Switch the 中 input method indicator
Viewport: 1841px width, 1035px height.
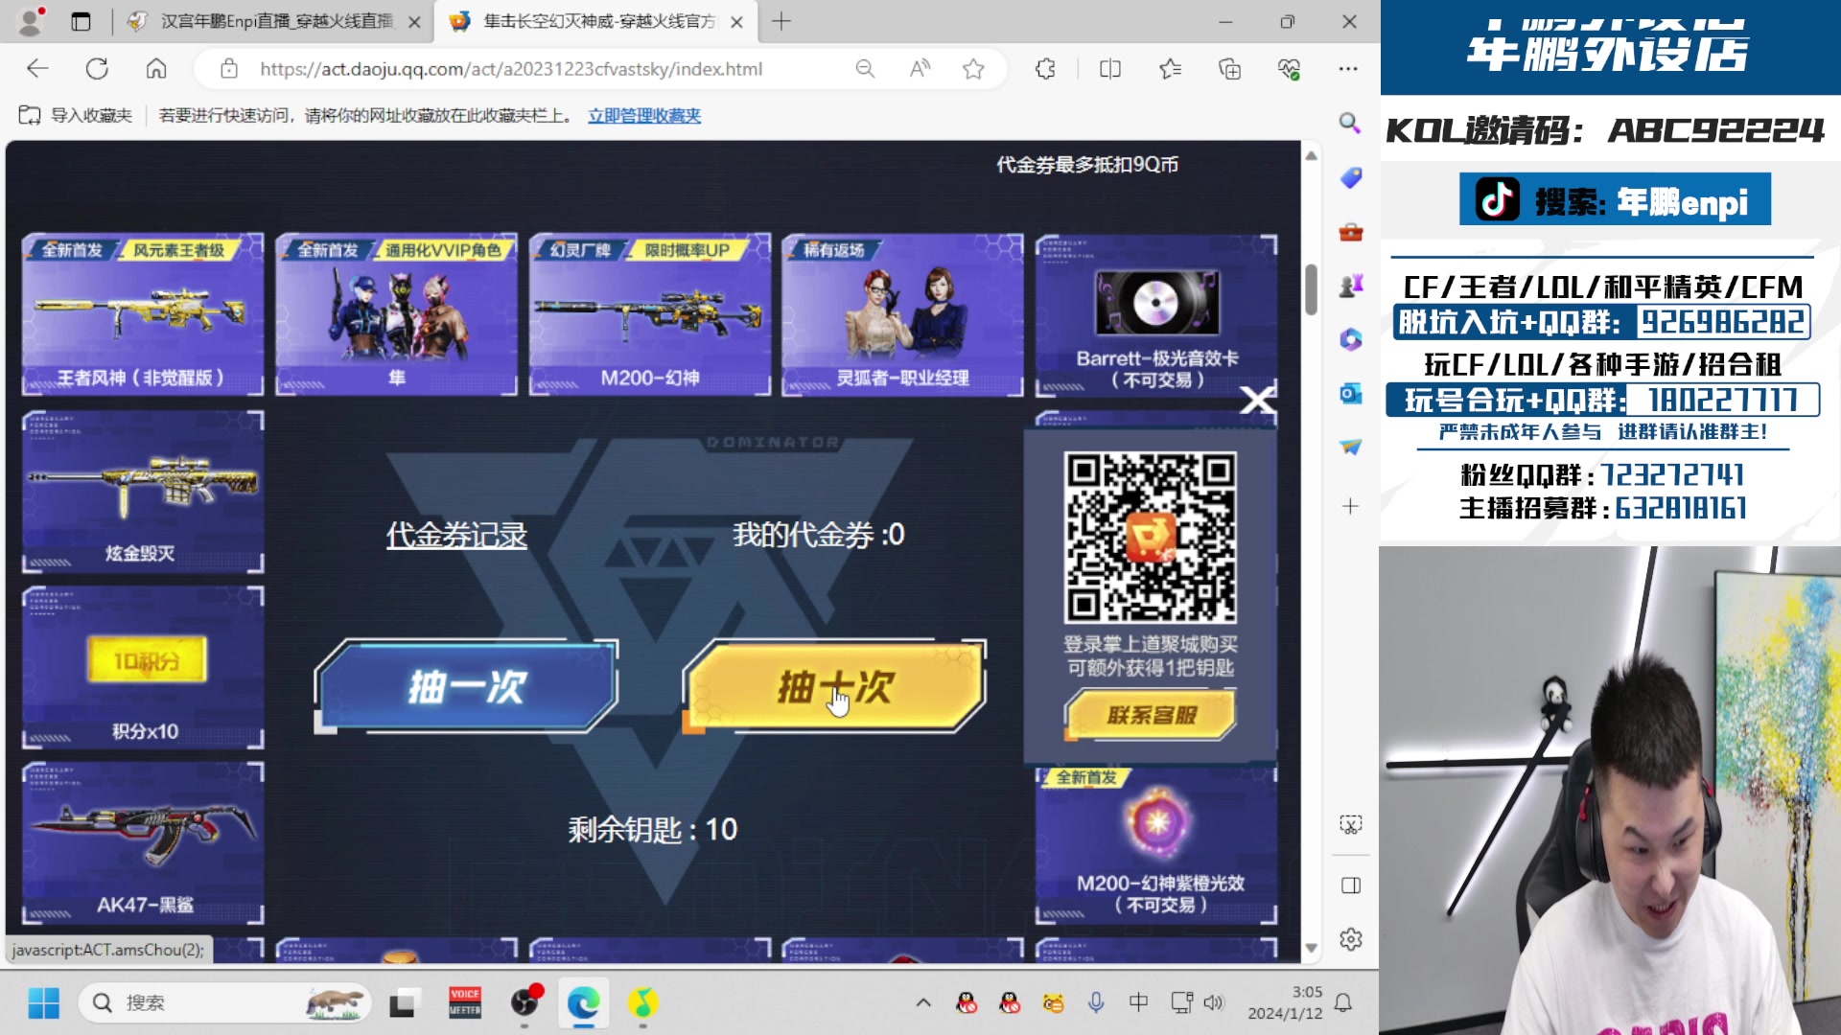1138,1003
